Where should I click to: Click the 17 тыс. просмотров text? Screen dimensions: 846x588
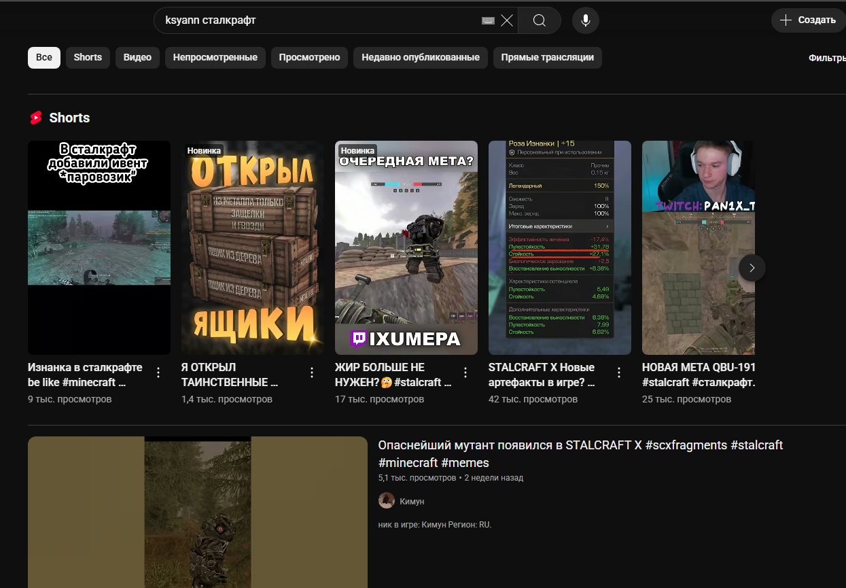point(379,399)
